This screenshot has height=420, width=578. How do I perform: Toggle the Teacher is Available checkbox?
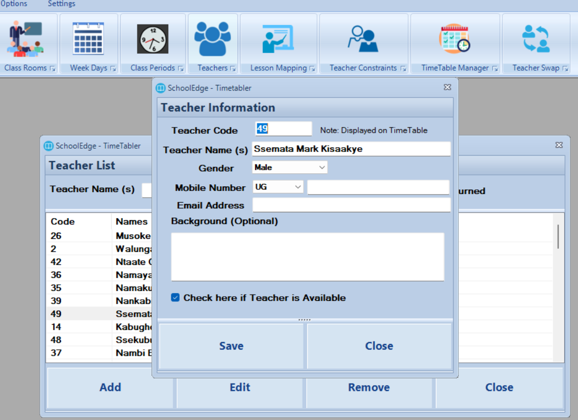click(175, 298)
